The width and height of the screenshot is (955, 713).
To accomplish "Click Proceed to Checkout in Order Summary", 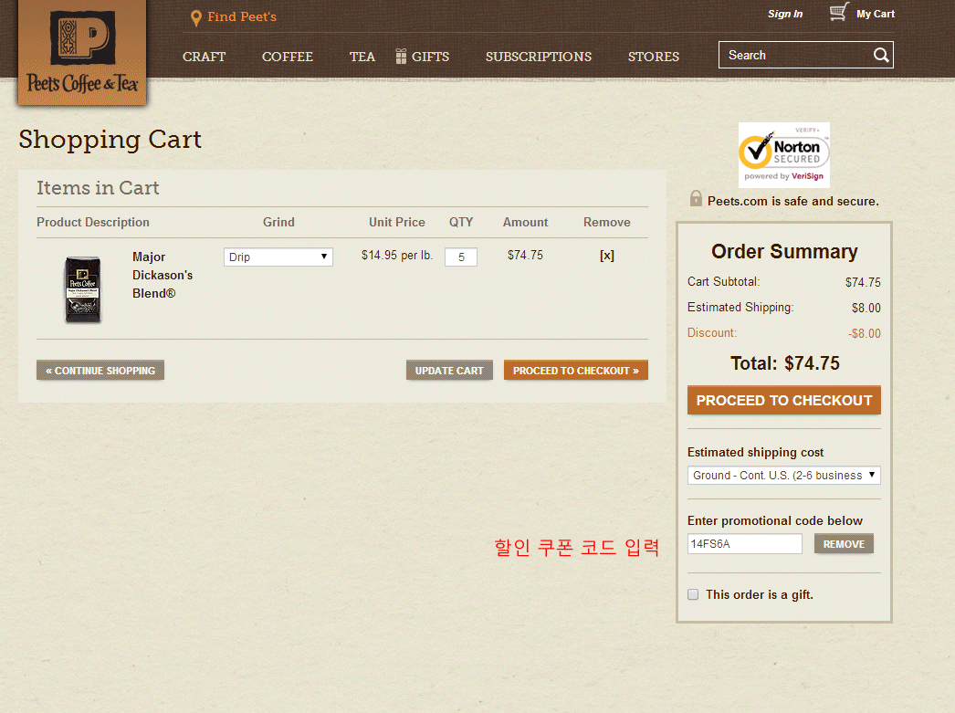I will point(783,400).
